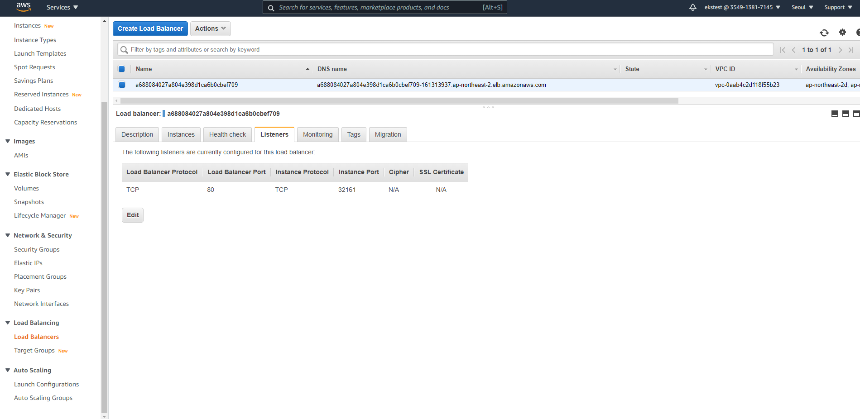This screenshot has height=419, width=860.
Task: Go to last page of results
Action: (851, 50)
